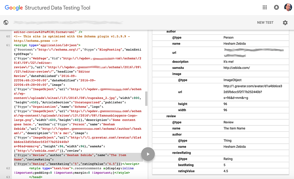Click Structured Data Testing Tool title
This screenshot has width=294, height=179.
tap(57, 8)
